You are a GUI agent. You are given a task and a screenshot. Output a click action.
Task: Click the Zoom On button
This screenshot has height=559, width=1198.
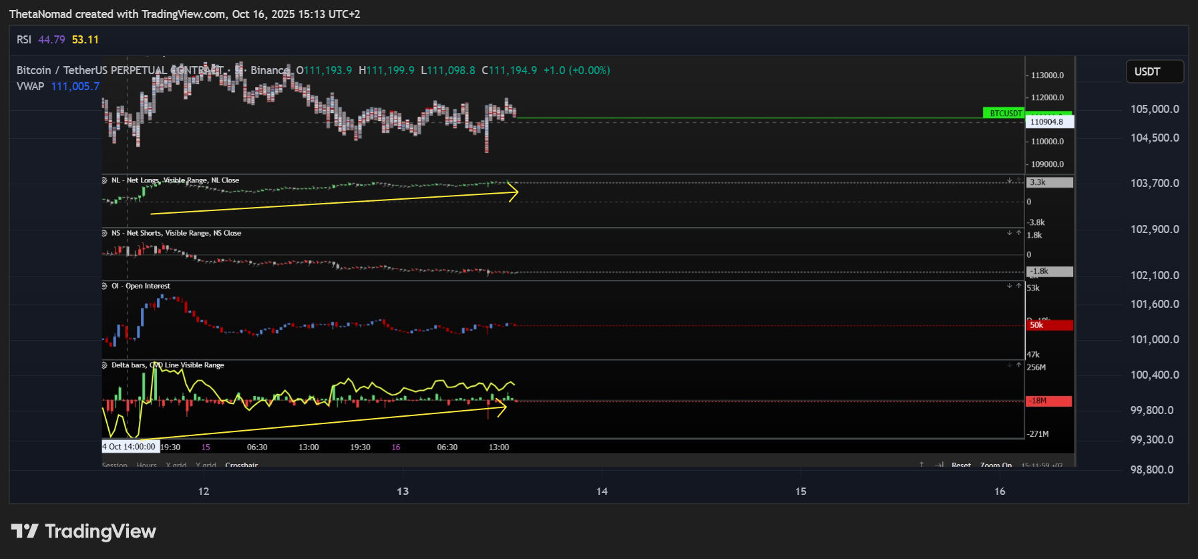996,465
